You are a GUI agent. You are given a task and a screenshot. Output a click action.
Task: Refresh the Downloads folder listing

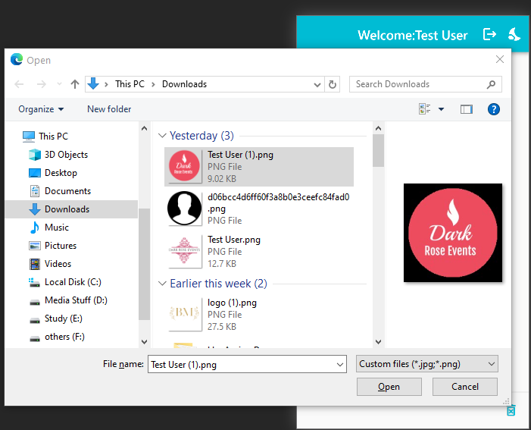(x=333, y=84)
